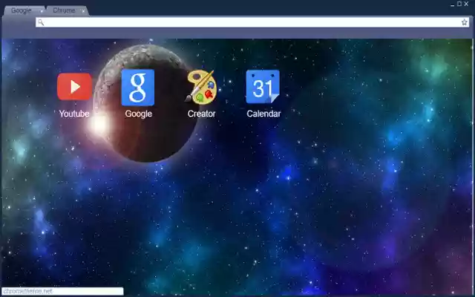Click the Google label under icon
The image size is (475, 297).
[x=139, y=114]
